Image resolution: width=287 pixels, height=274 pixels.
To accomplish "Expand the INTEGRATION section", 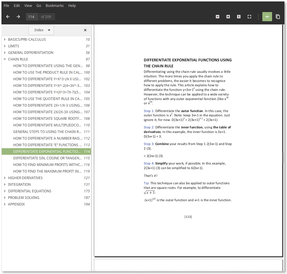I will tap(5, 185).
